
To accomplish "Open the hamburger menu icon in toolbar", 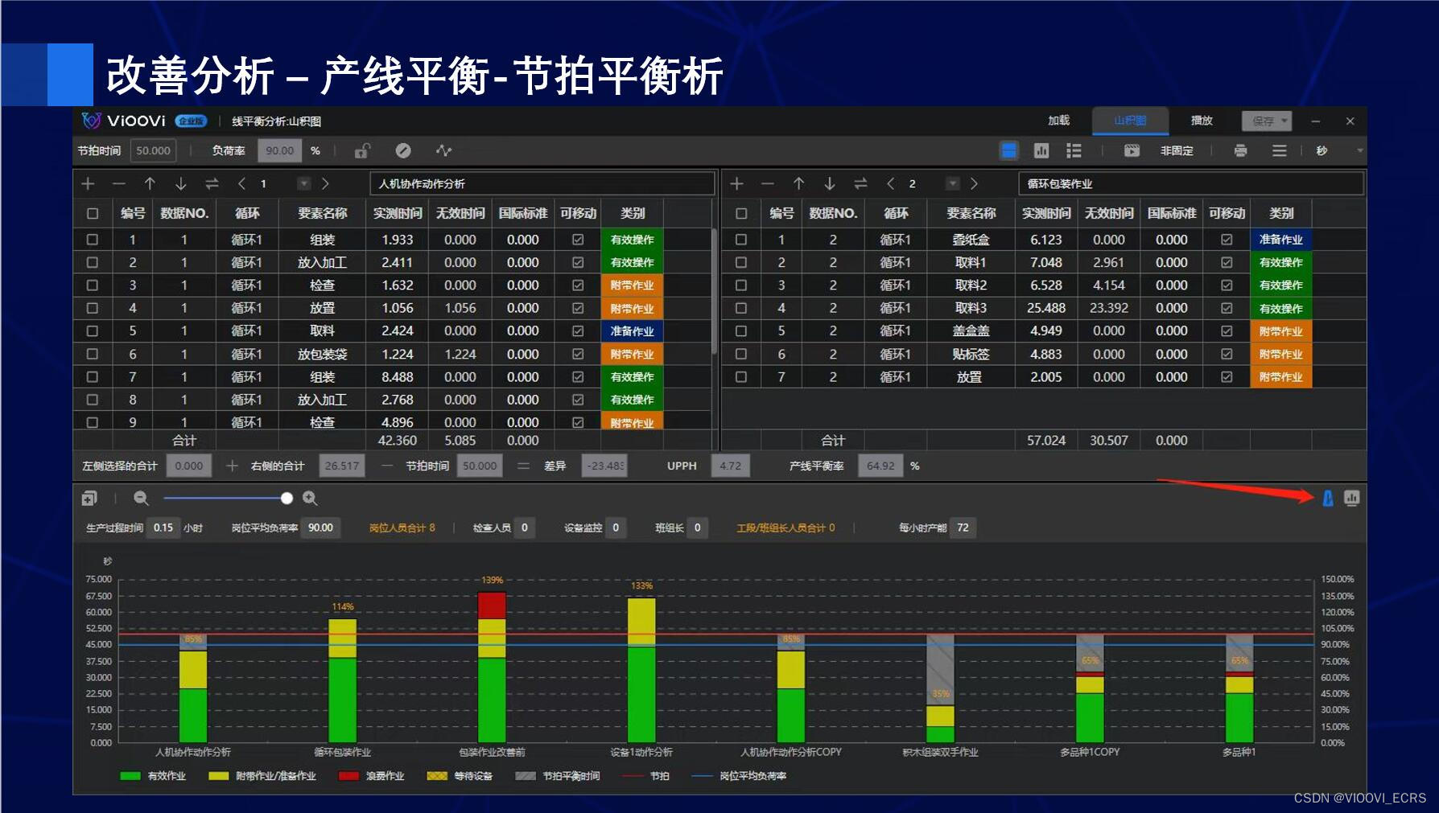I will point(1279,150).
